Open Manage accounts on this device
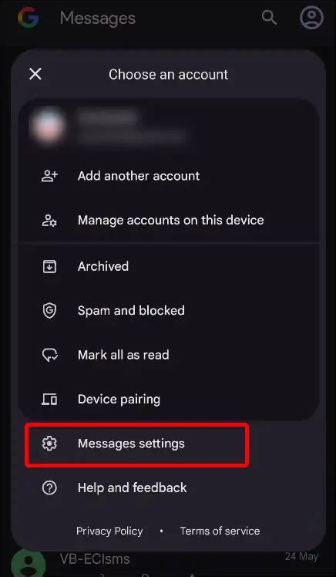 point(169,220)
